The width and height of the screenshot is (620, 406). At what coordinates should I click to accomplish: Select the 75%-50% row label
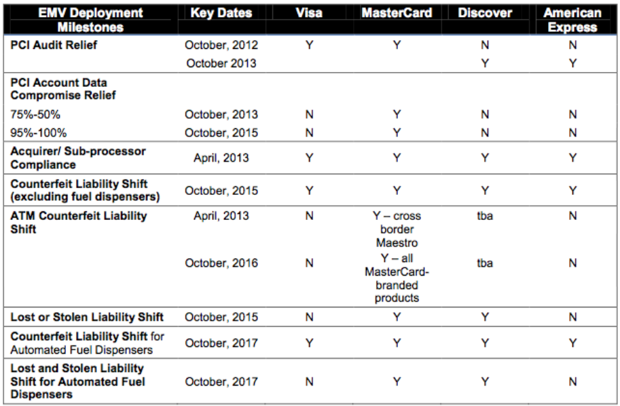35,115
